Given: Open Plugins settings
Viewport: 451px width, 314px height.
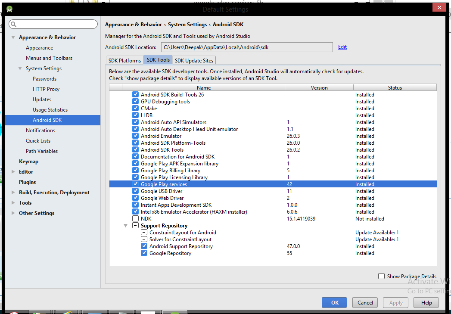Looking at the screenshot, I should [x=27, y=182].
